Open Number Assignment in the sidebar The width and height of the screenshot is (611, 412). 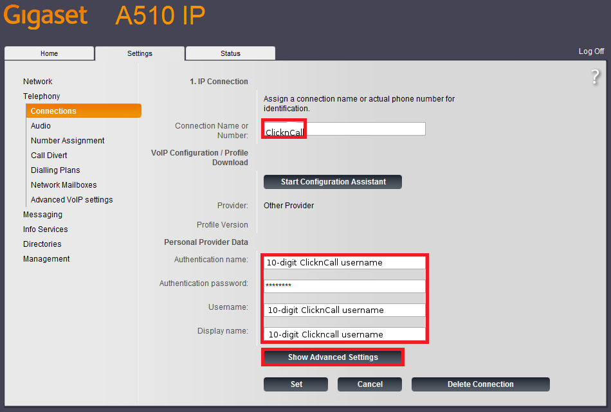[x=68, y=141]
